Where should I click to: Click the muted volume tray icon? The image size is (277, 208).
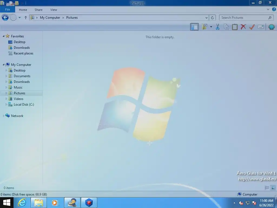[x=241, y=203]
